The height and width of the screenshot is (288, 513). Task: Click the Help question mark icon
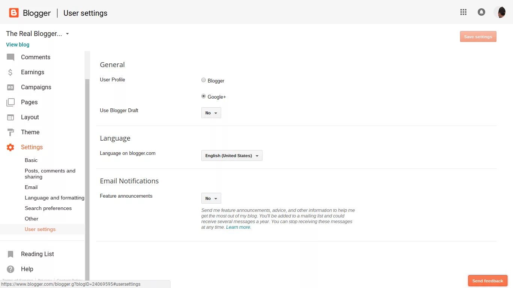point(11,269)
